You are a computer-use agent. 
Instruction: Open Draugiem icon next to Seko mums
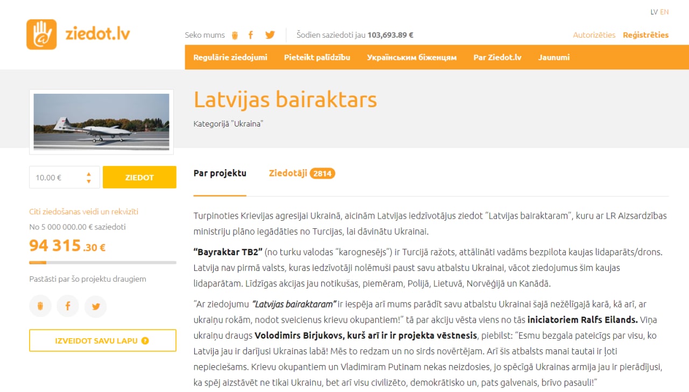pos(235,35)
